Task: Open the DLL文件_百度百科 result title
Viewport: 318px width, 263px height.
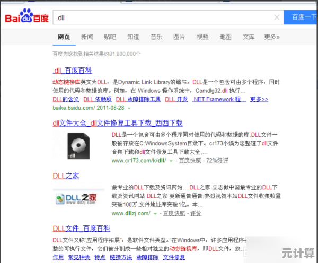Action: coord(82,229)
